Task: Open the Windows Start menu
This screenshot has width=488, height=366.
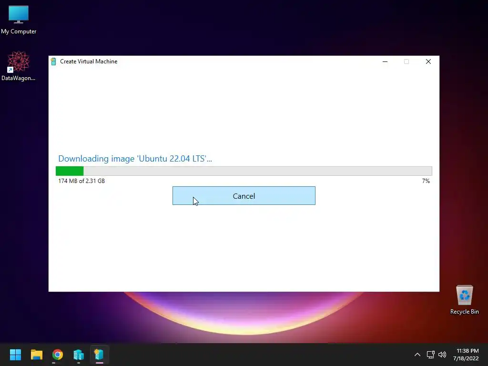Action: coord(15,355)
